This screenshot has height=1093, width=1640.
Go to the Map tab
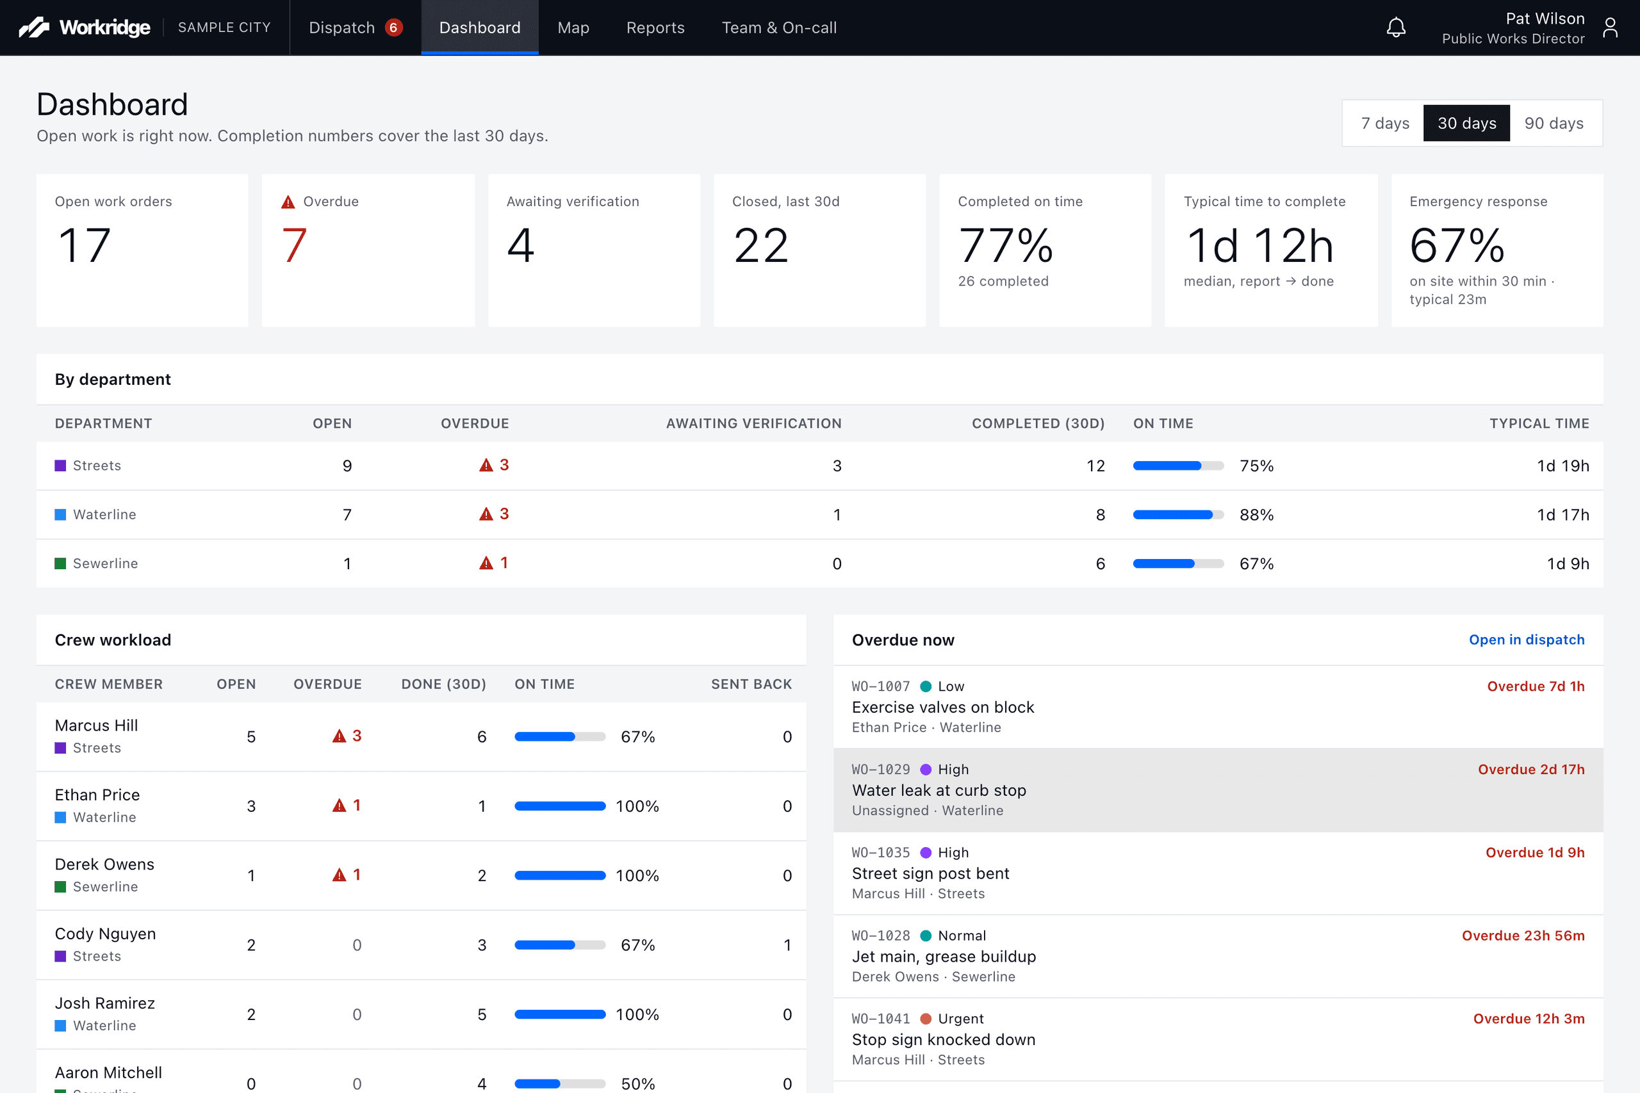(573, 27)
